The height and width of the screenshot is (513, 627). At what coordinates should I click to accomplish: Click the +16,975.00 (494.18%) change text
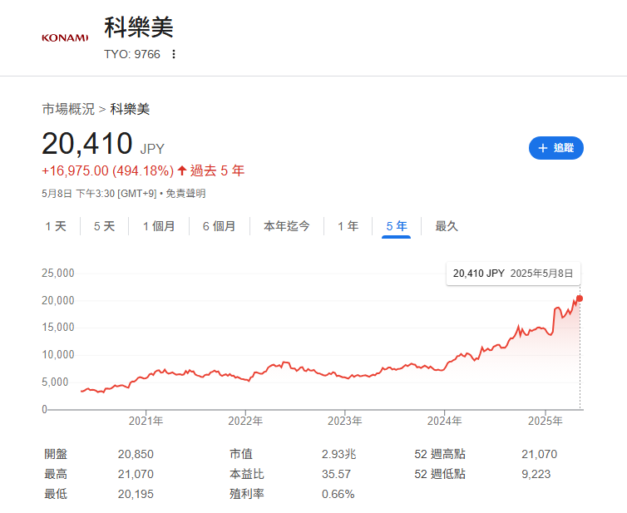[108, 171]
